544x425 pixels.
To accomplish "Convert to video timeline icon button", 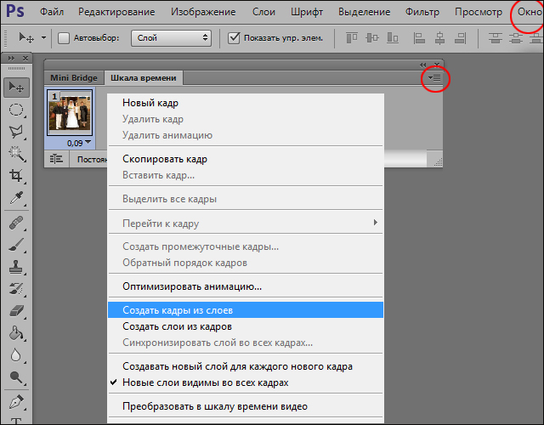I will pyautogui.click(x=56, y=159).
